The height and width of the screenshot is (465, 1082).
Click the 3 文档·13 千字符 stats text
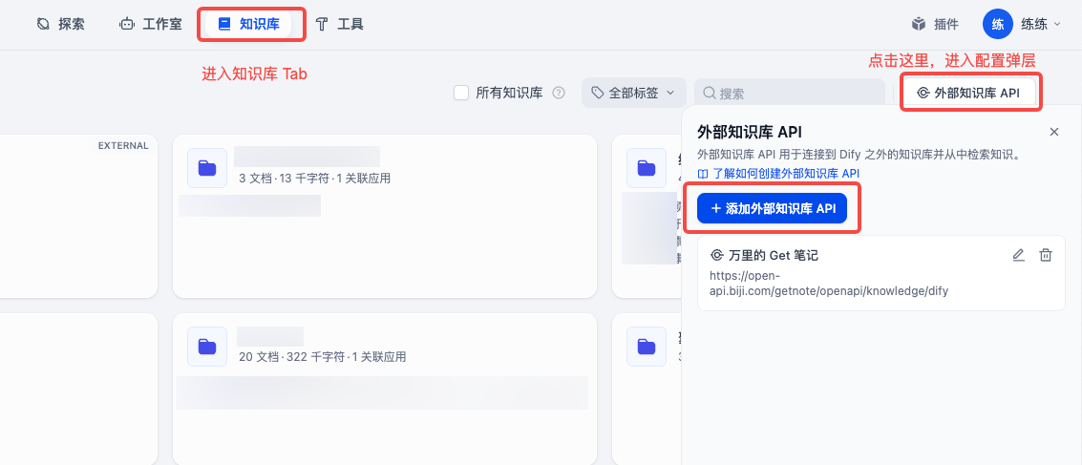coord(314,179)
